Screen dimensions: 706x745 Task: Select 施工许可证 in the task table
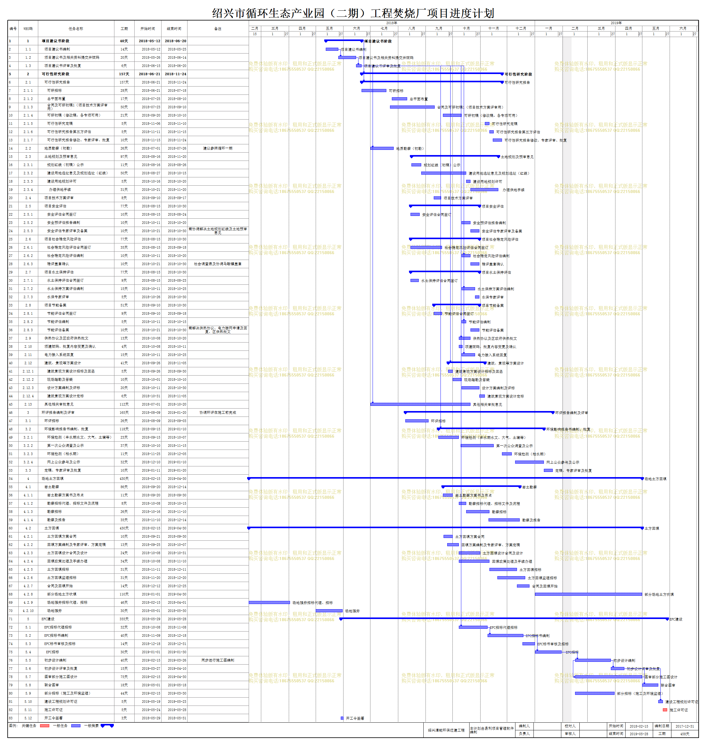[54, 710]
